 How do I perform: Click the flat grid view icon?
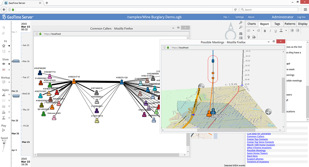click(x=241, y=38)
